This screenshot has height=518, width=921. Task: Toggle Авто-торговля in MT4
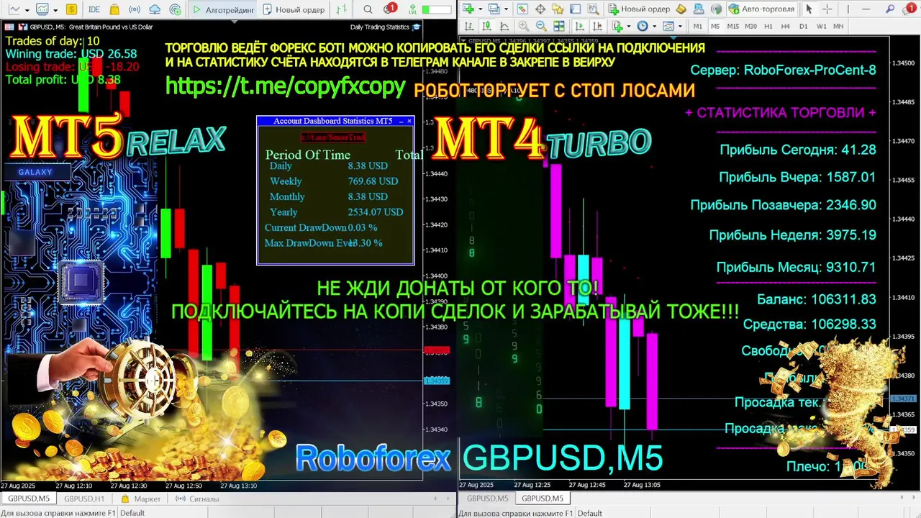coord(761,9)
